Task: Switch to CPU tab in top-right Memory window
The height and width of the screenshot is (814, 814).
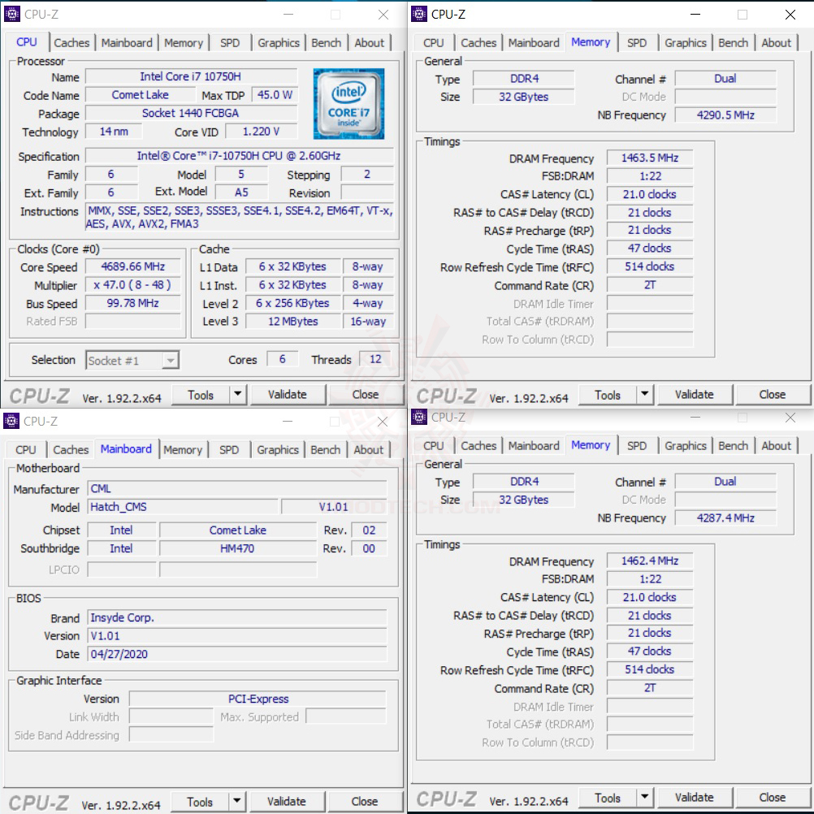Action: (x=433, y=42)
